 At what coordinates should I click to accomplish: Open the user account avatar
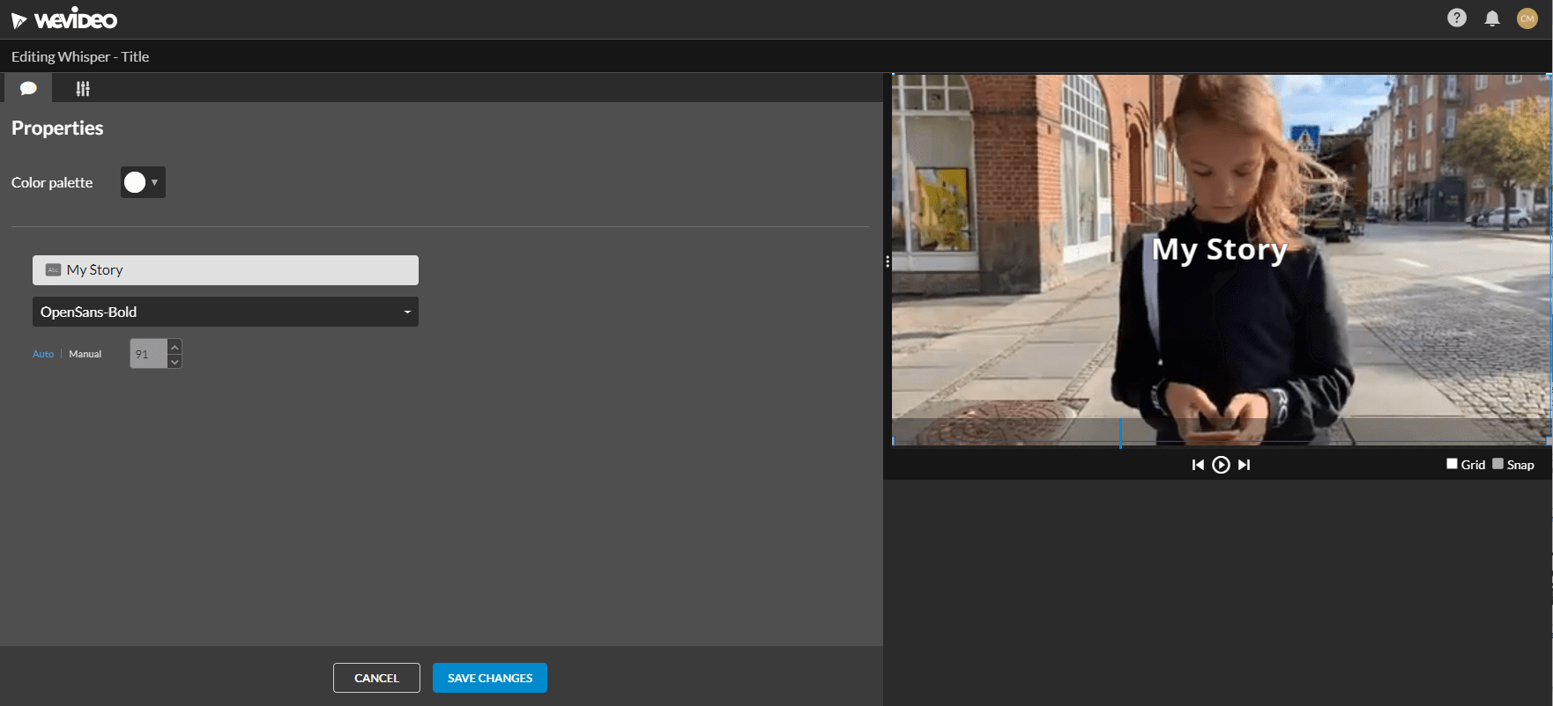(x=1527, y=18)
